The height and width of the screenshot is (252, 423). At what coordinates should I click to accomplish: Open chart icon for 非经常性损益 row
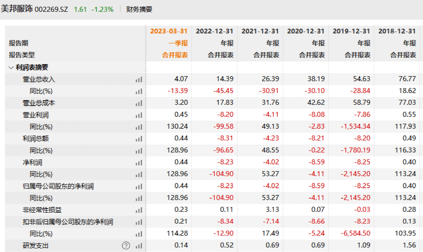pyautogui.click(x=139, y=210)
